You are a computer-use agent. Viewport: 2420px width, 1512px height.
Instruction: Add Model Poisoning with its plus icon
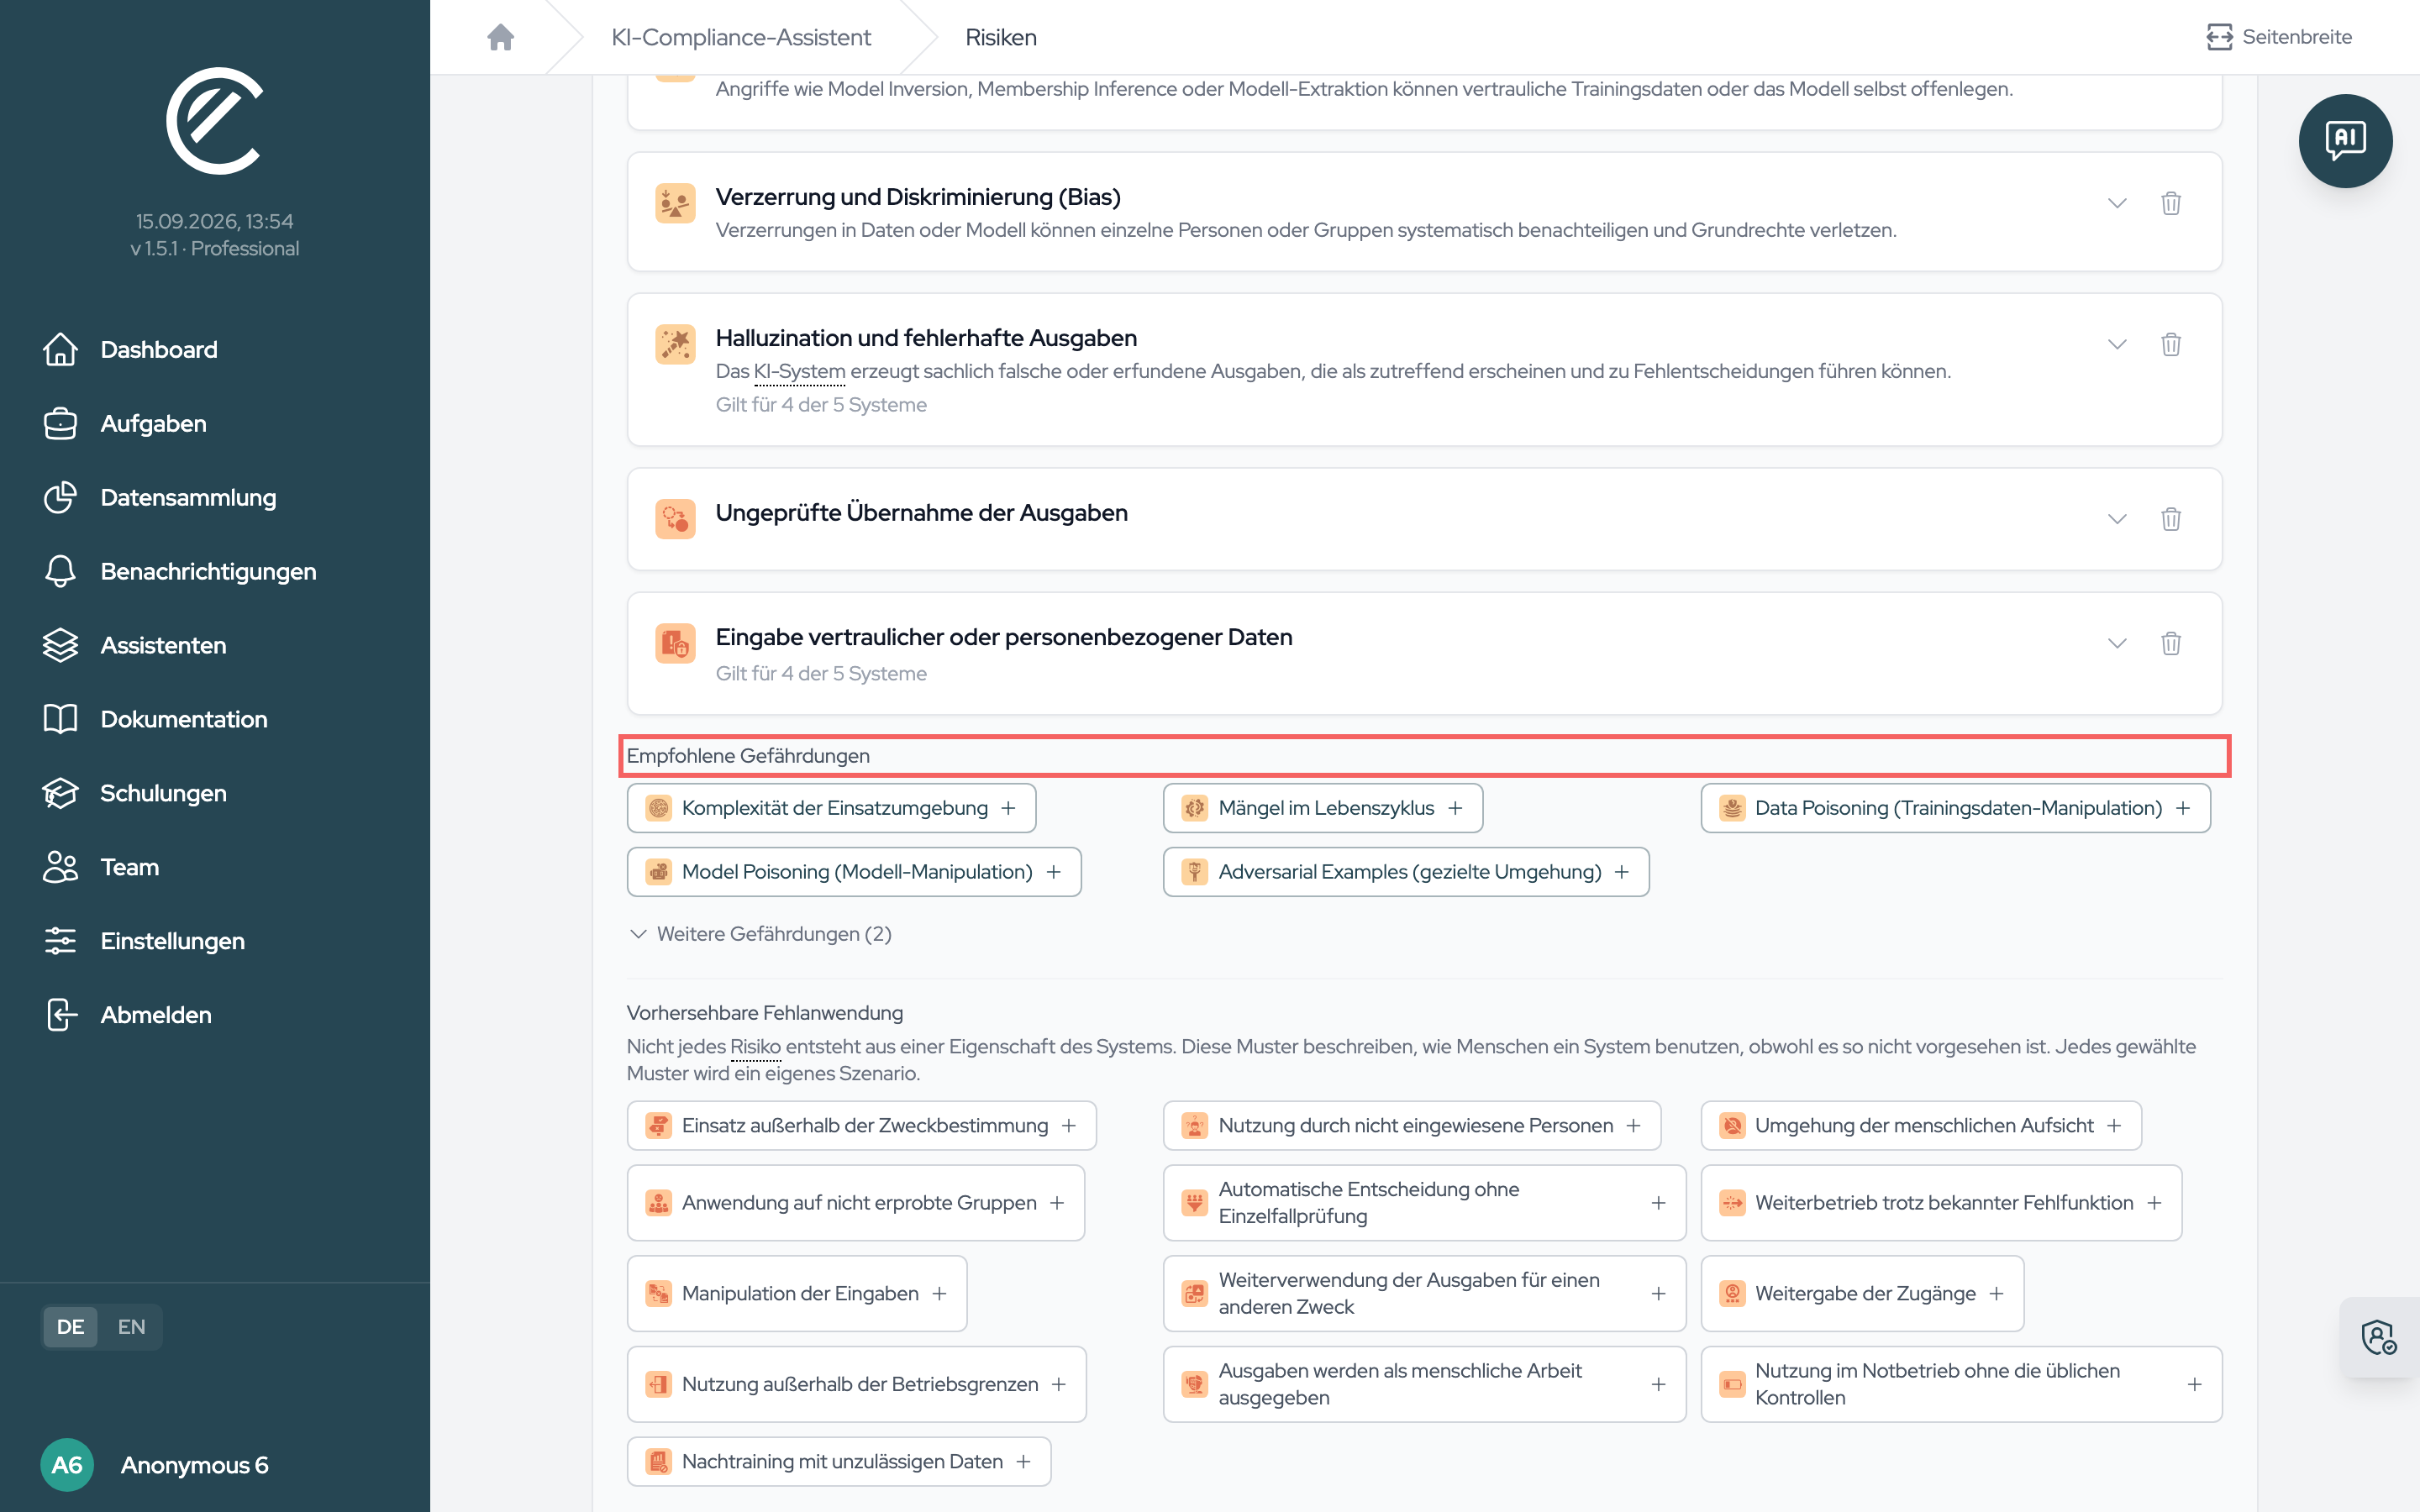(x=1054, y=872)
